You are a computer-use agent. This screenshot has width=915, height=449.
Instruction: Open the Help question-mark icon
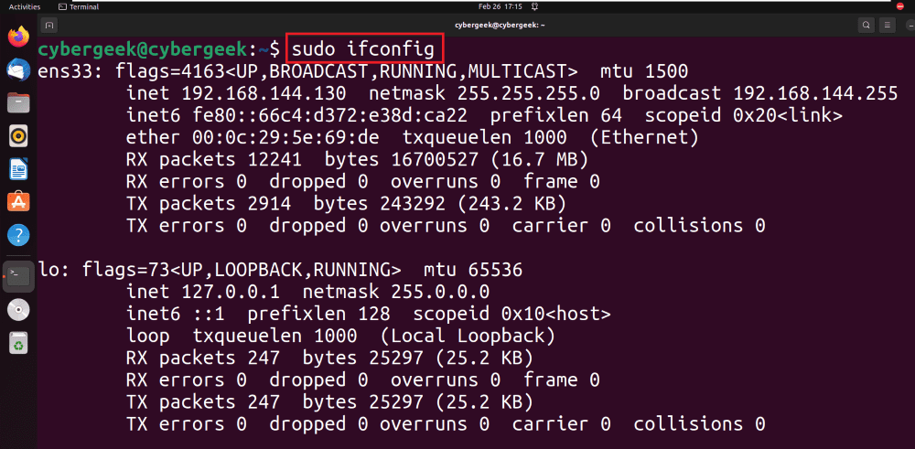(x=18, y=236)
